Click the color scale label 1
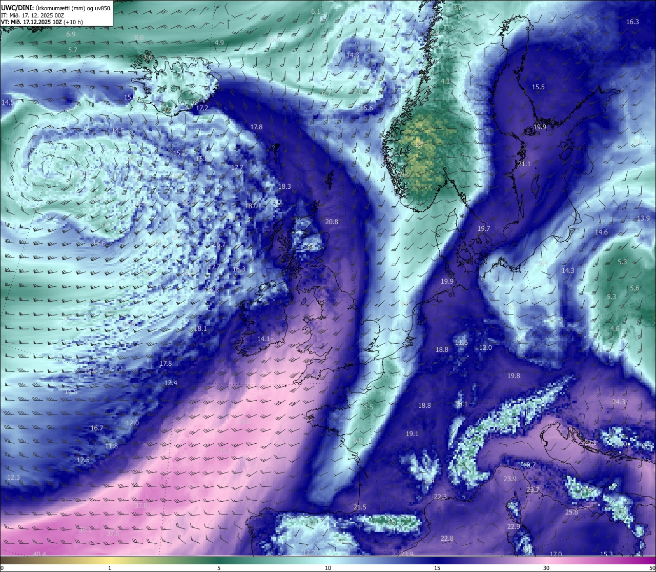656x572 pixels. [110, 568]
